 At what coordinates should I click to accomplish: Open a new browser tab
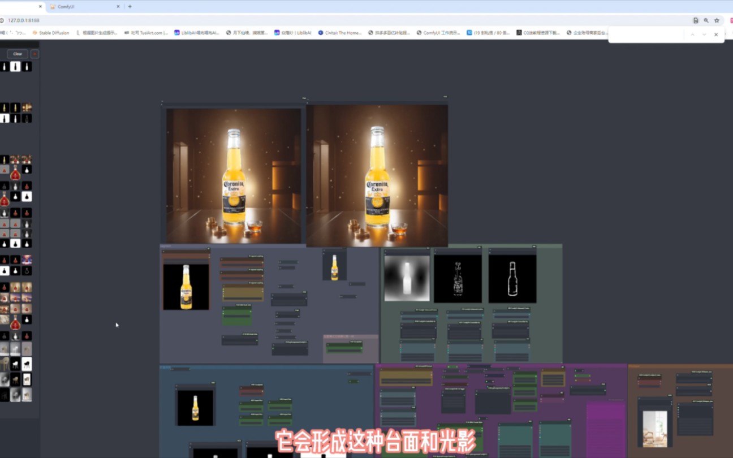point(130,7)
